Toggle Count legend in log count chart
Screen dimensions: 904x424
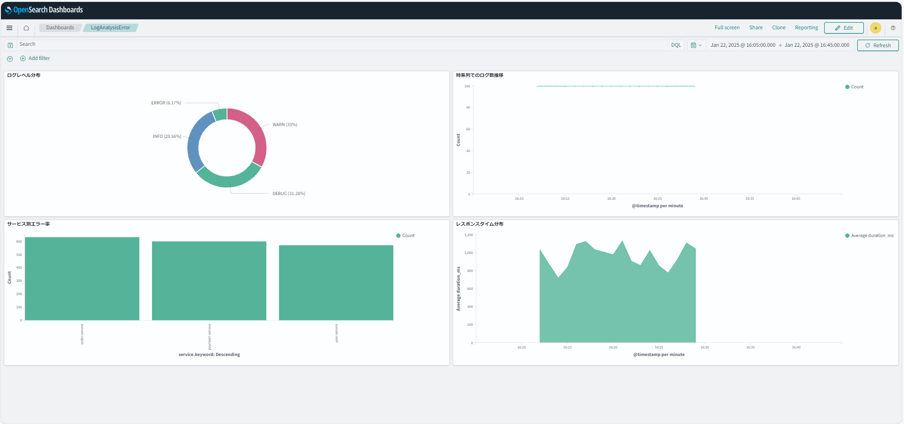[x=854, y=87]
